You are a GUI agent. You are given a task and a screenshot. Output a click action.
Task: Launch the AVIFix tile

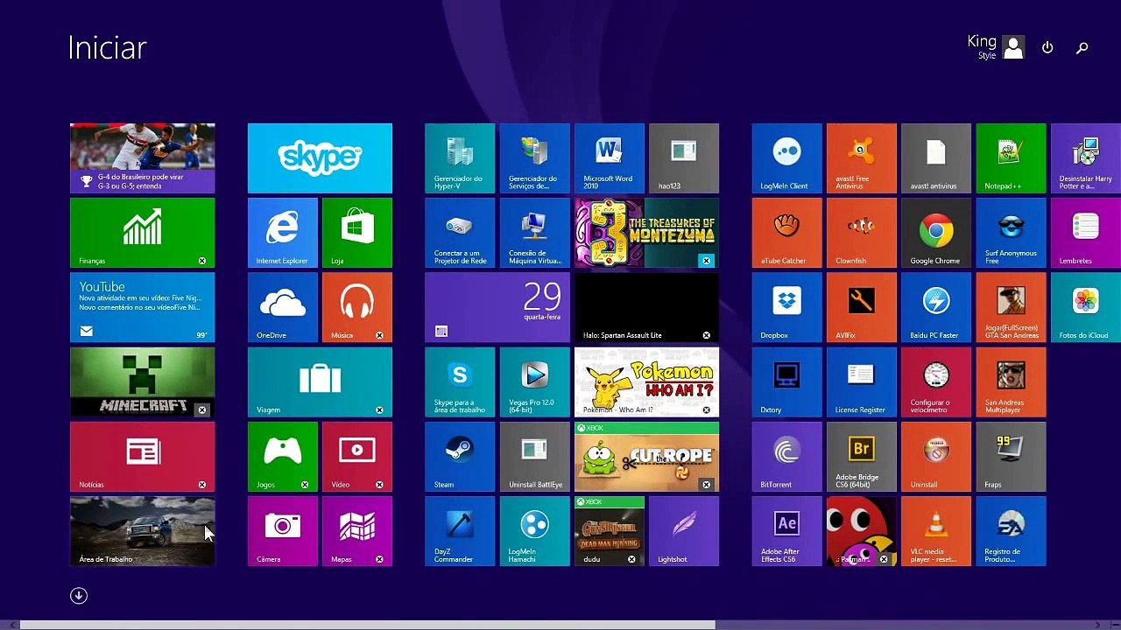(862, 307)
